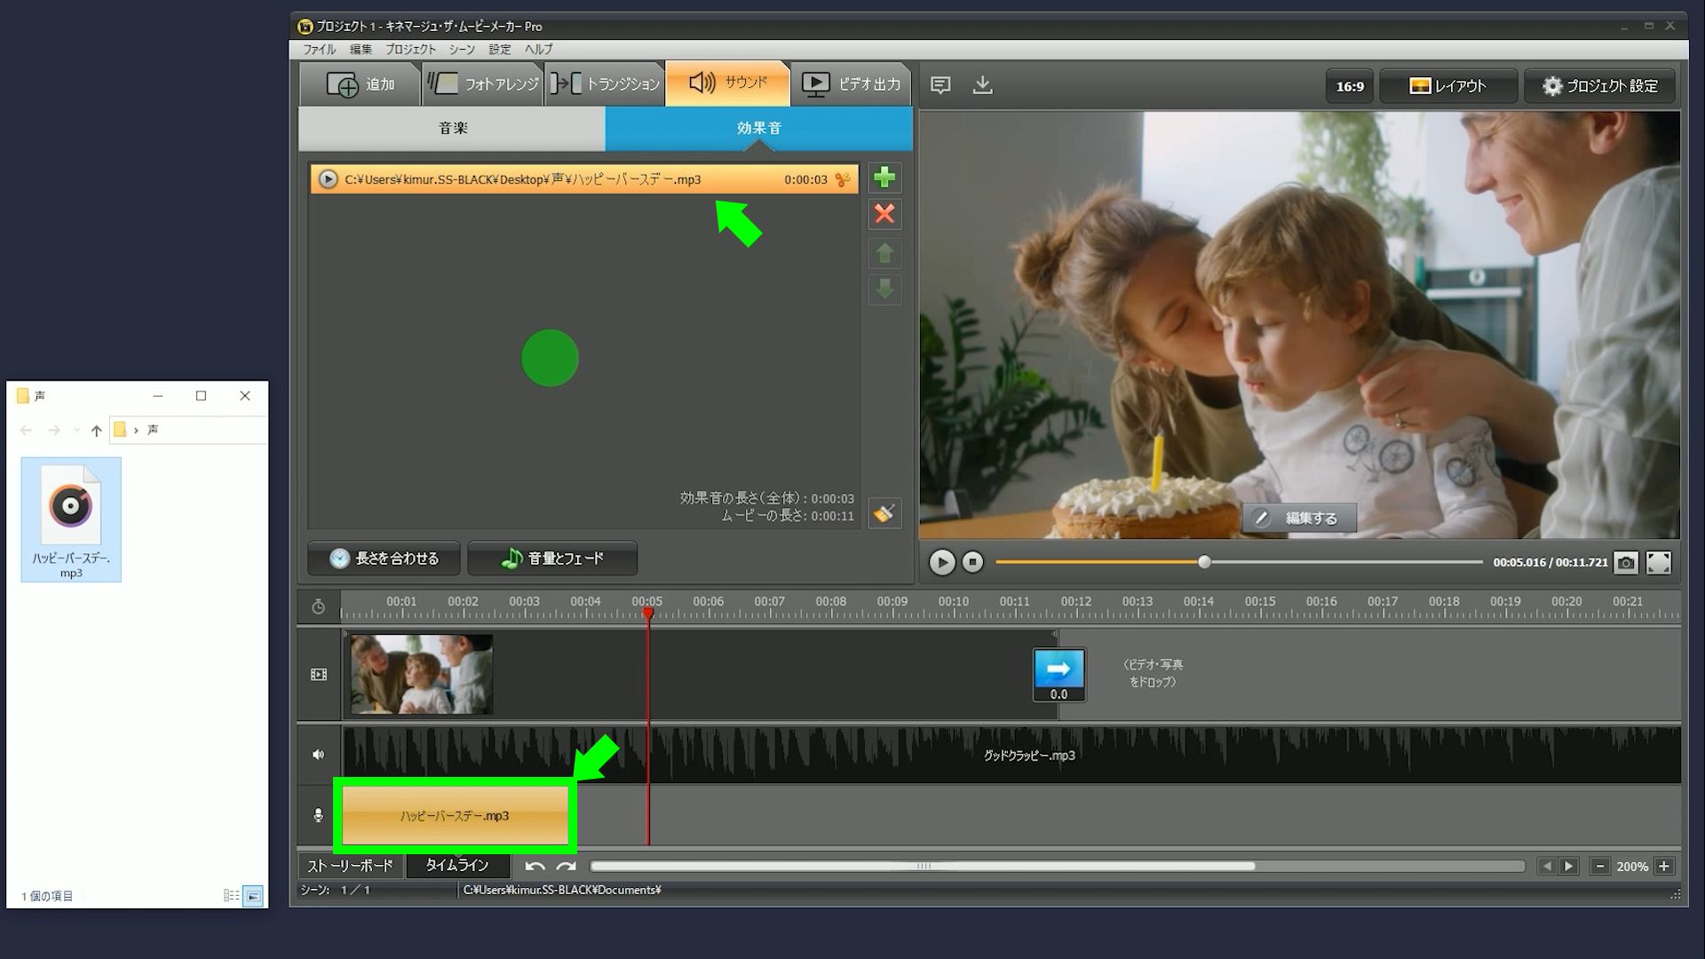Viewport: 1705px width, 959px height.
Task: Play the mp3 preview in sound list
Action: (328, 179)
